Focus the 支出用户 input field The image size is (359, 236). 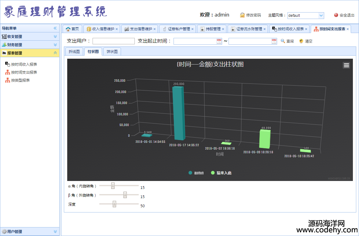(114, 41)
